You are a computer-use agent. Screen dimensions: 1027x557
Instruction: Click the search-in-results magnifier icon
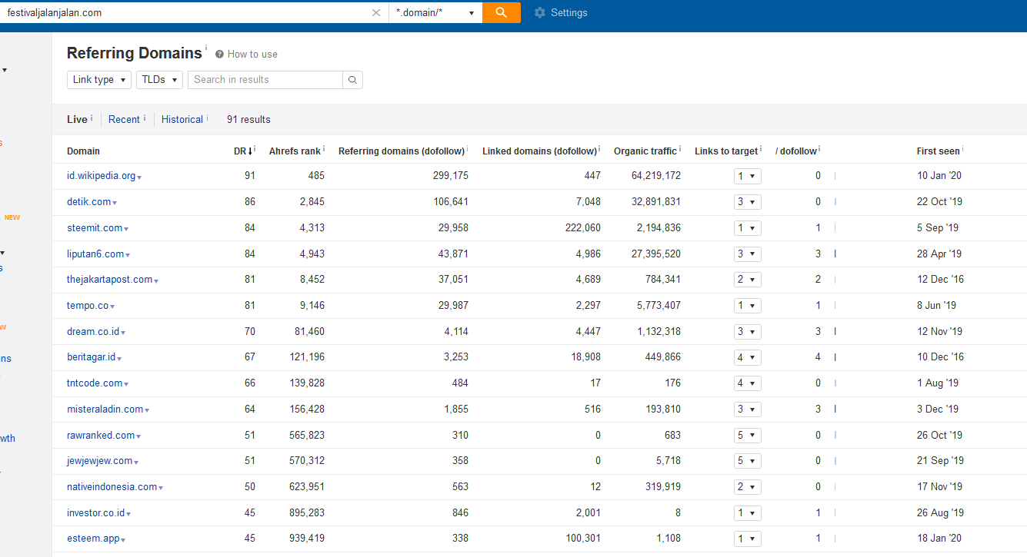pyautogui.click(x=352, y=80)
